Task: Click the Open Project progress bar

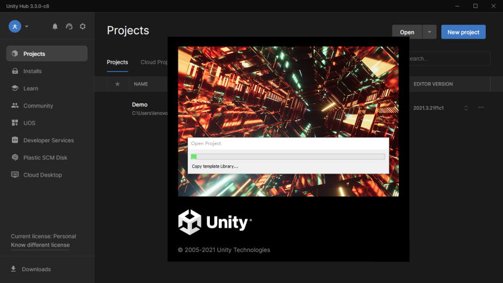Action: pyautogui.click(x=288, y=157)
